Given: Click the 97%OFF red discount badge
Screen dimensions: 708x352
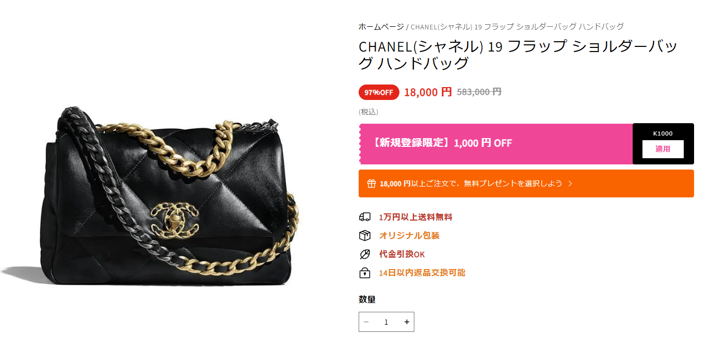Looking at the screenshot, I should (379, 92).
